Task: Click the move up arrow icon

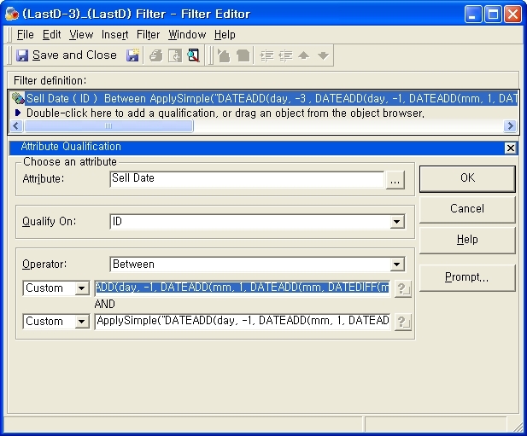Action: click(x=303, y=55)
